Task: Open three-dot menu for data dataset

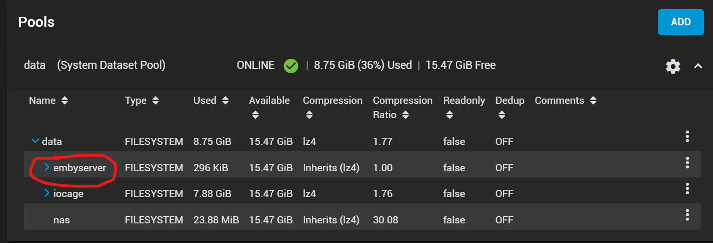Action: tap(687, 137)
